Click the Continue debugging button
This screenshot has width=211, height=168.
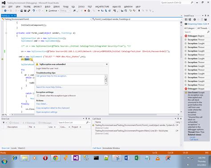(51, 11)
